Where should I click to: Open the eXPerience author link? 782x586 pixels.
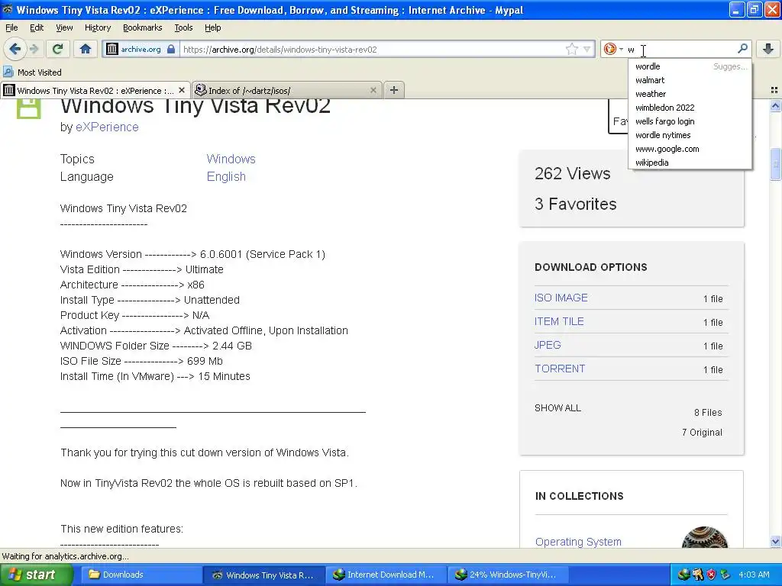click(x=107, y=127)
